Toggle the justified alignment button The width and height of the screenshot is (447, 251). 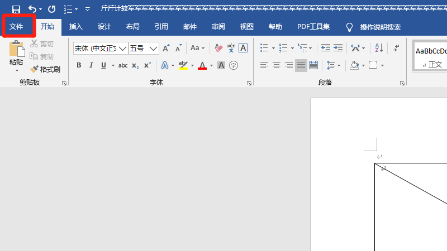(x=301, y=65)
